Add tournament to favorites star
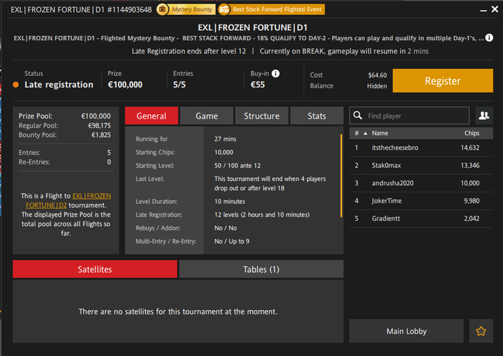This screenshot has width=503, height=356. (x=481, y=331)
